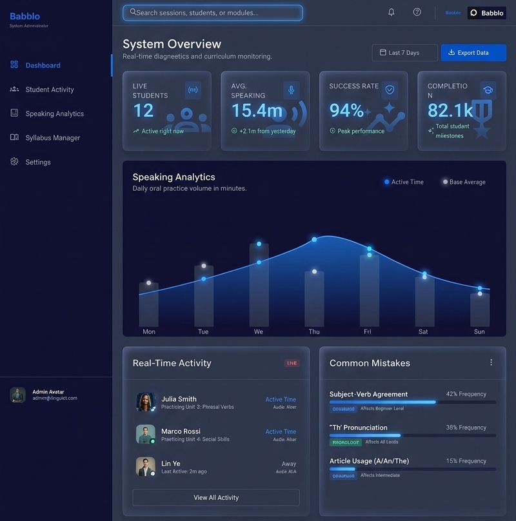This screenshot has height=521, width=516.
Task: Click Lin Ye's Away status
Action: [x=288, y=464]
